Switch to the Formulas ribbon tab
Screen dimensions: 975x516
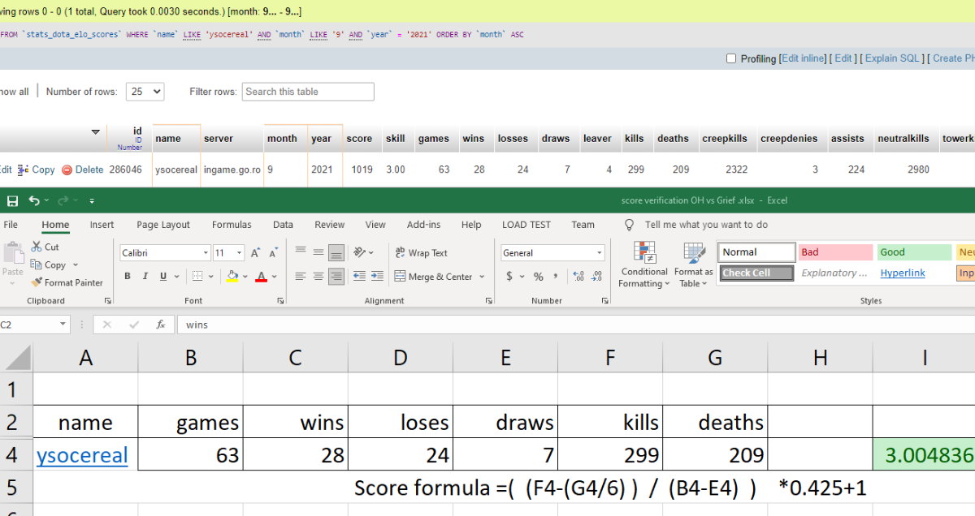click(x=232, y=225)
